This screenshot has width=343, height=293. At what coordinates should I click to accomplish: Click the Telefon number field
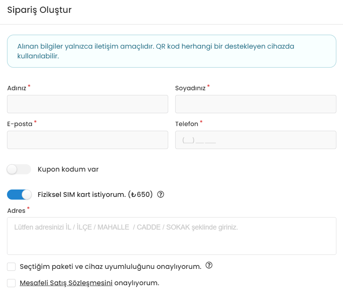[x=256, y=140]
